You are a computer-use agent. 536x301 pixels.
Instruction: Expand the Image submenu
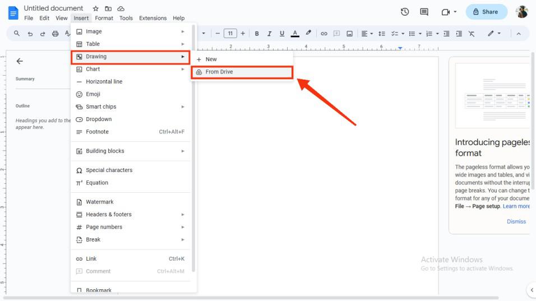130,31
